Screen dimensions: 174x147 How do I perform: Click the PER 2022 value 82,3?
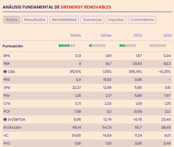tap(167, 64)
